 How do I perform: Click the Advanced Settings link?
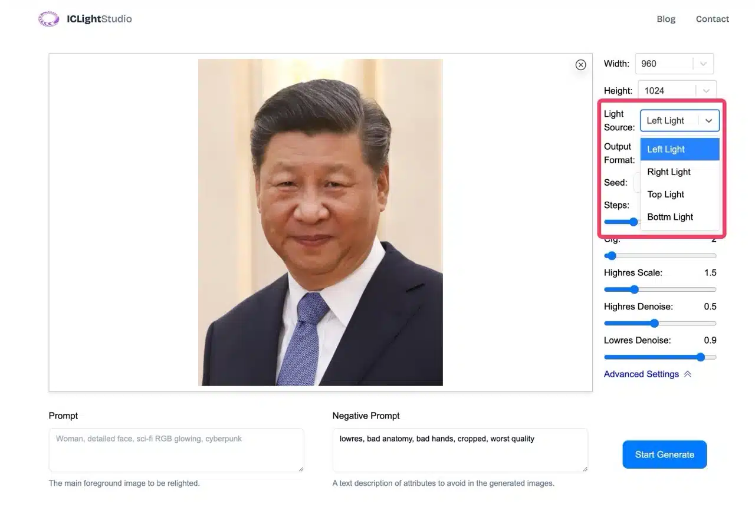click(x=641, y=374)
